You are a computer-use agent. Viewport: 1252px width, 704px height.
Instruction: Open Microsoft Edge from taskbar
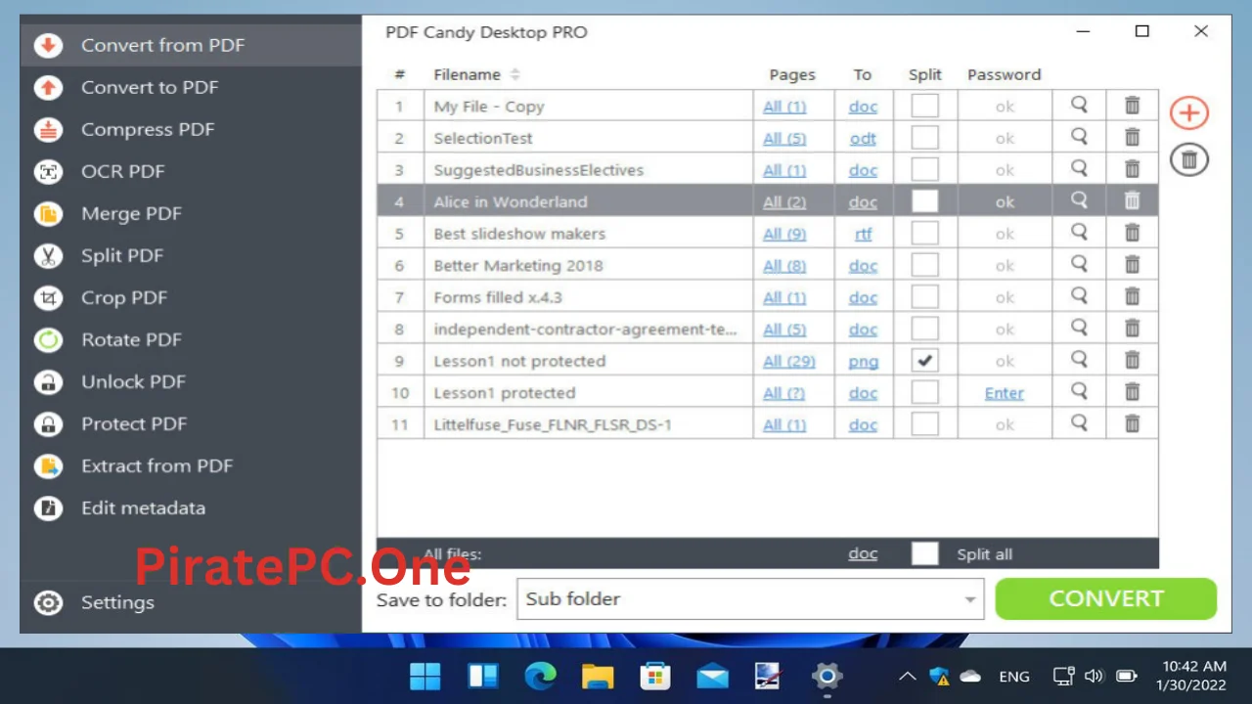point(540,676)
